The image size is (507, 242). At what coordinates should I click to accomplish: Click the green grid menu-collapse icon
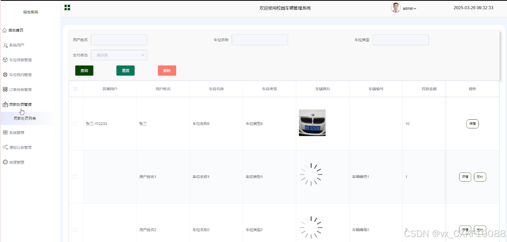(67, 8)
